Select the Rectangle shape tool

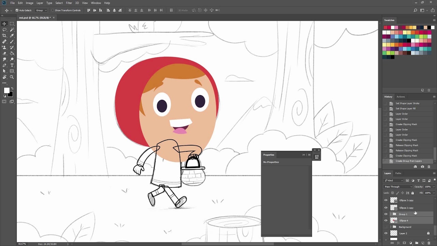tap(12, 71)
